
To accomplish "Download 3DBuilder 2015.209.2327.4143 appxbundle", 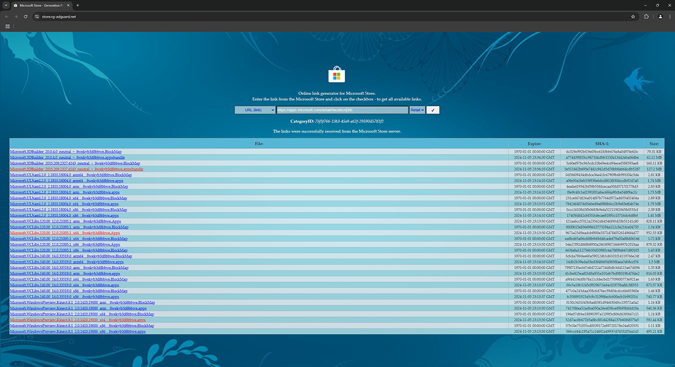I will [76, 169].
